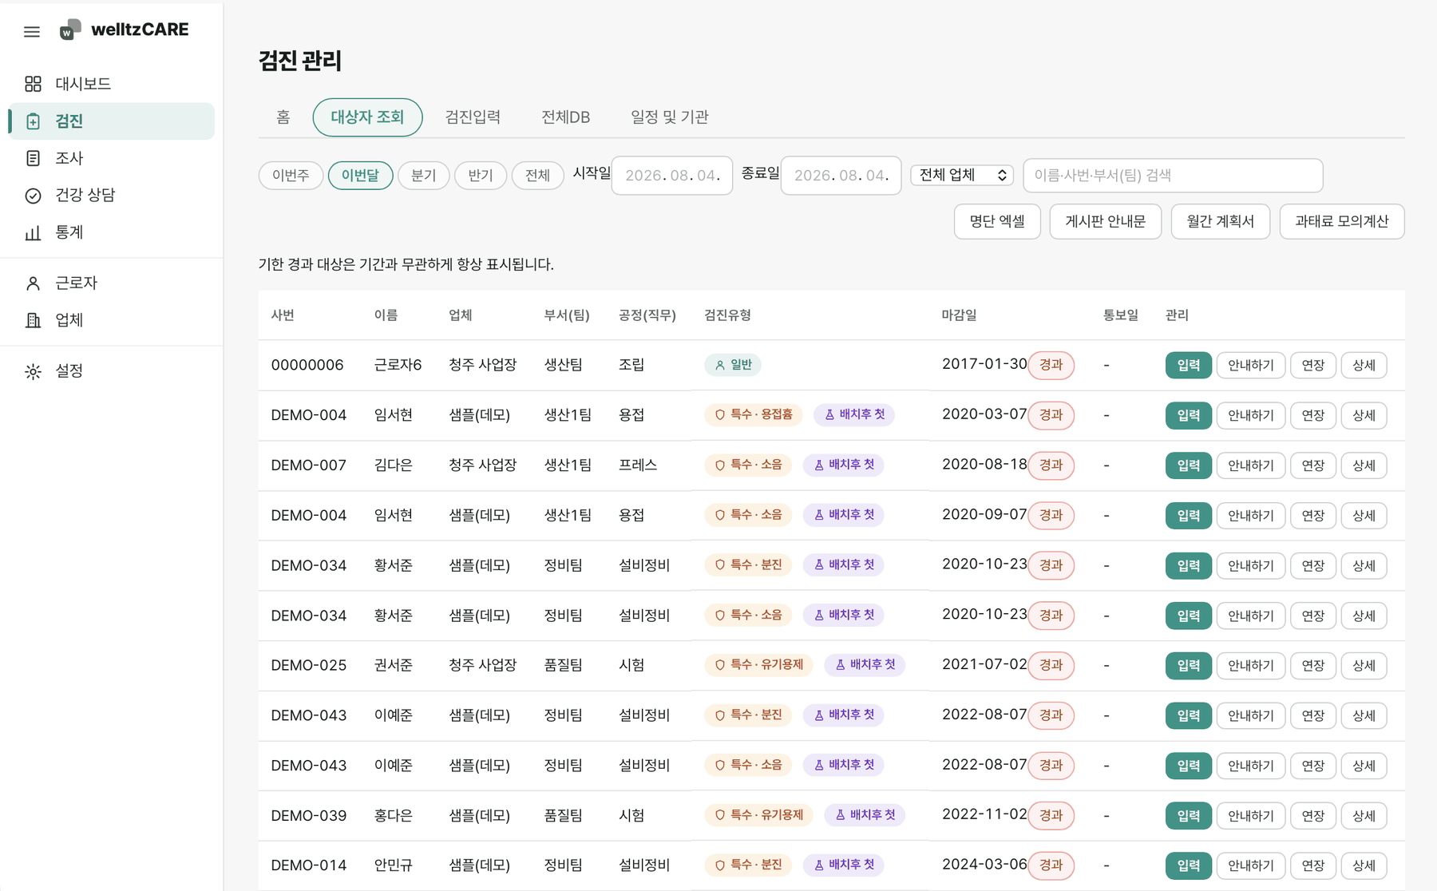Click 경과 status badge for 2022-11-02
This screenshot has width=1437, height=891.
[x=1051, y=815]
